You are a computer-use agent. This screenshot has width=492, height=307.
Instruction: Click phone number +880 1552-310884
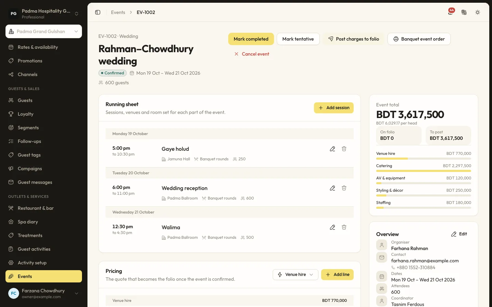click(x=415, y=267)
